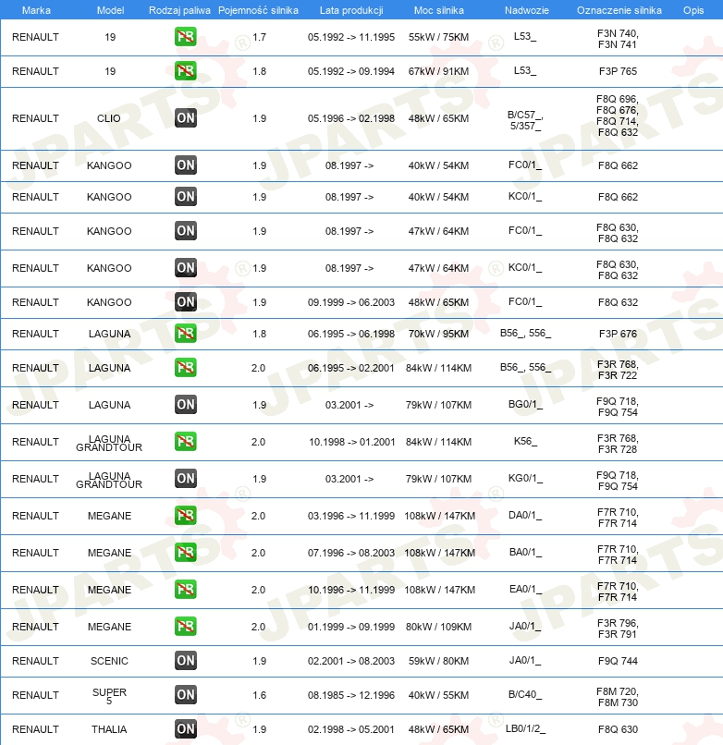
Task: Click the Oznaczenie silnika column header
Action: (x=618, y=9)
